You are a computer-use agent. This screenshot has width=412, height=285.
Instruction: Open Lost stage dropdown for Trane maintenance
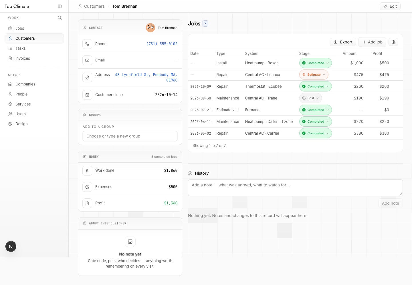pos(310,98)
